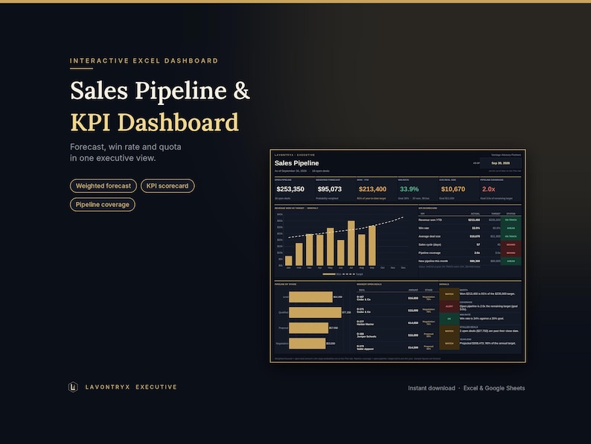Click the 'Instant download' footer text
The width and height of the screenshot is (591, 444).
[432, 388]
